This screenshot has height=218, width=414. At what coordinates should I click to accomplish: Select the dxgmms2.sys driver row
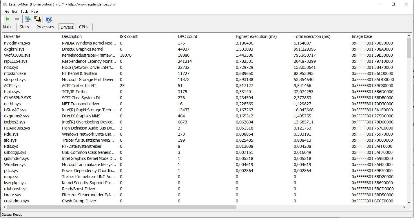pos(204,116)
